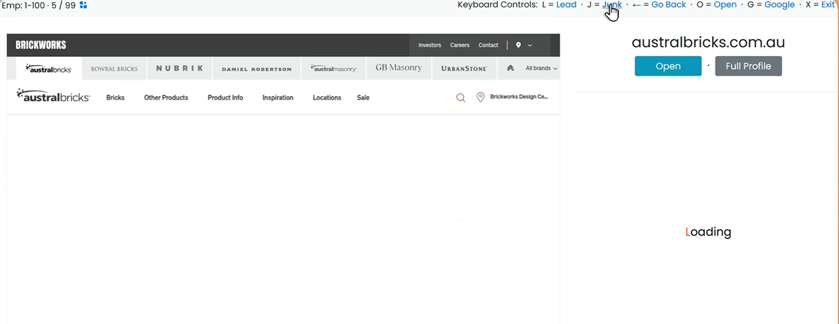
Task: Click the Brickworks logo in header
Action: click(41, 45)
